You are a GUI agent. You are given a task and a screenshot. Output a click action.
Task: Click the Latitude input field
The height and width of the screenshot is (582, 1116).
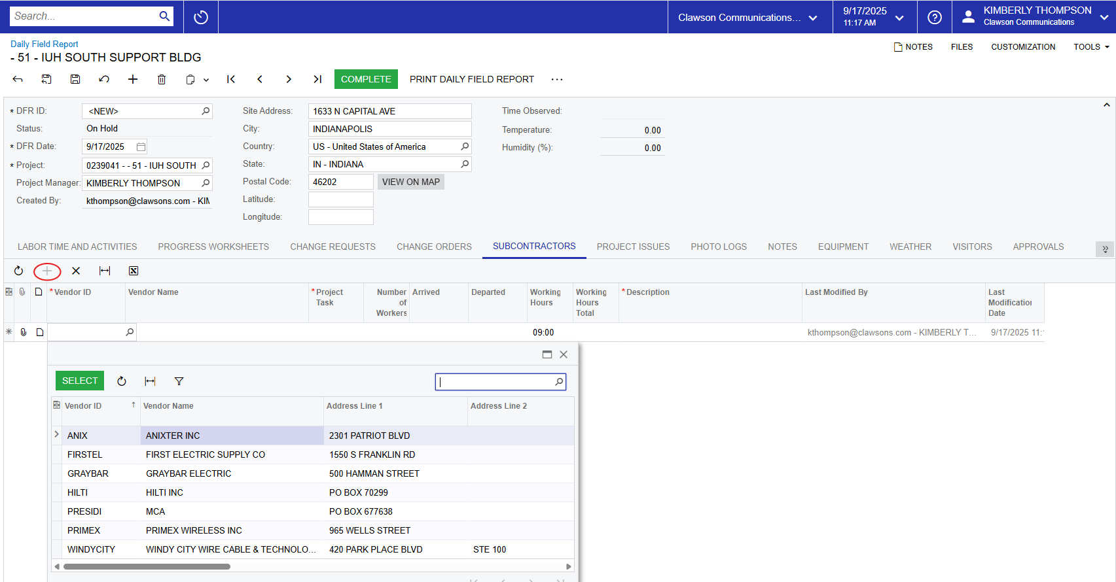click(x=340, y=199)
